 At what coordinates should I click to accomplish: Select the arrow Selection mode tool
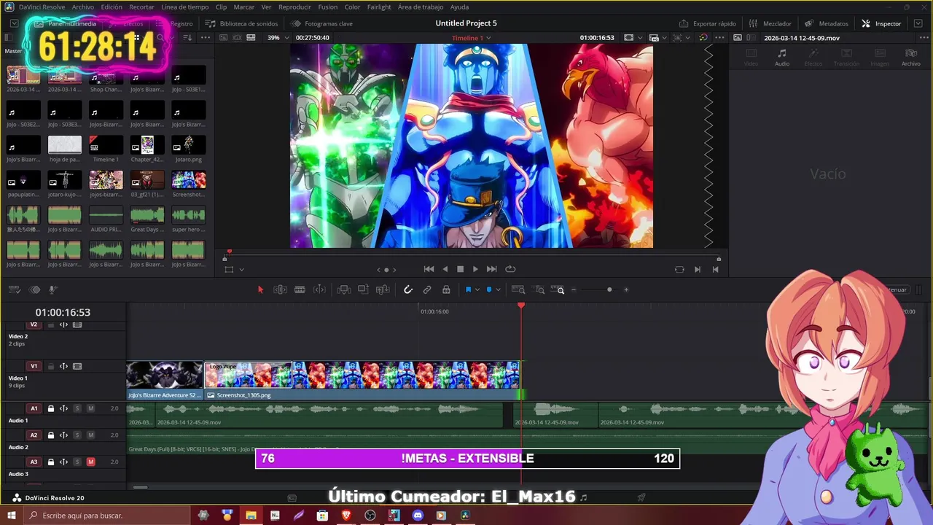260,289
